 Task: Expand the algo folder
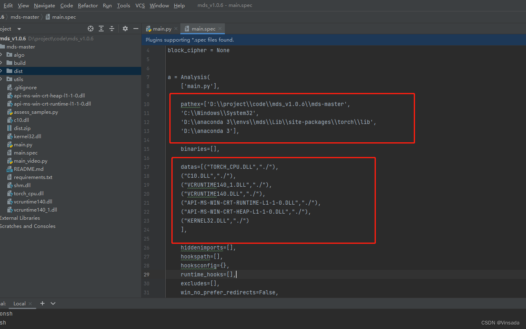point(1,55)
